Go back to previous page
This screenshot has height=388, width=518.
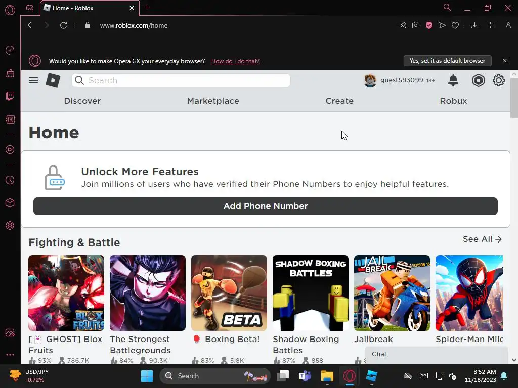(x=30, y=25)
